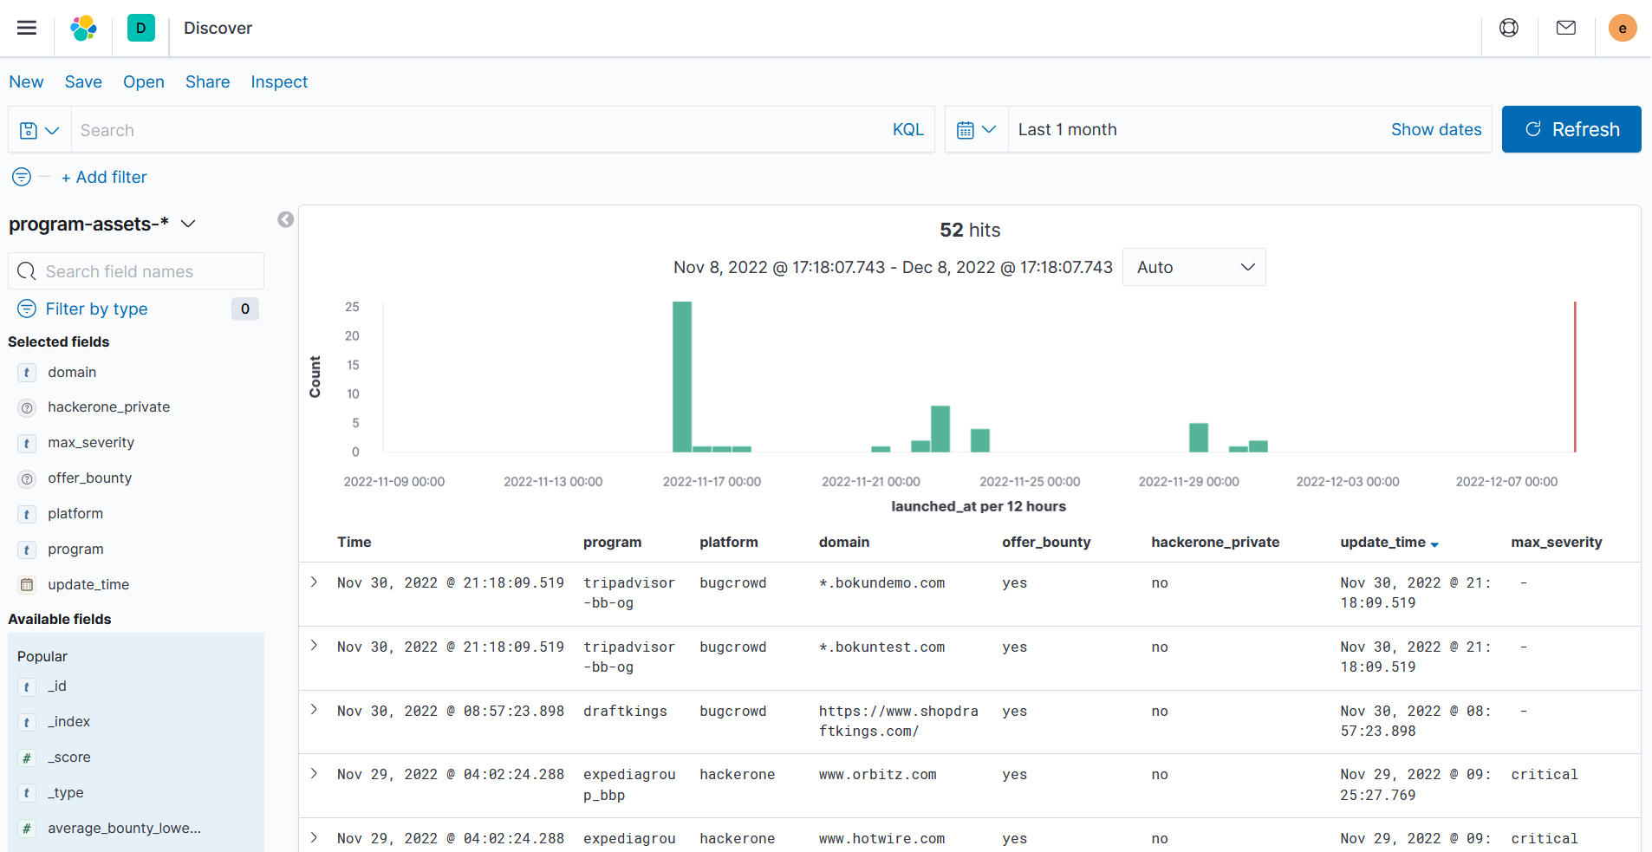Click the Filter by type funnel icon
The image size is (1652, 852).
[x=27, y=309]
